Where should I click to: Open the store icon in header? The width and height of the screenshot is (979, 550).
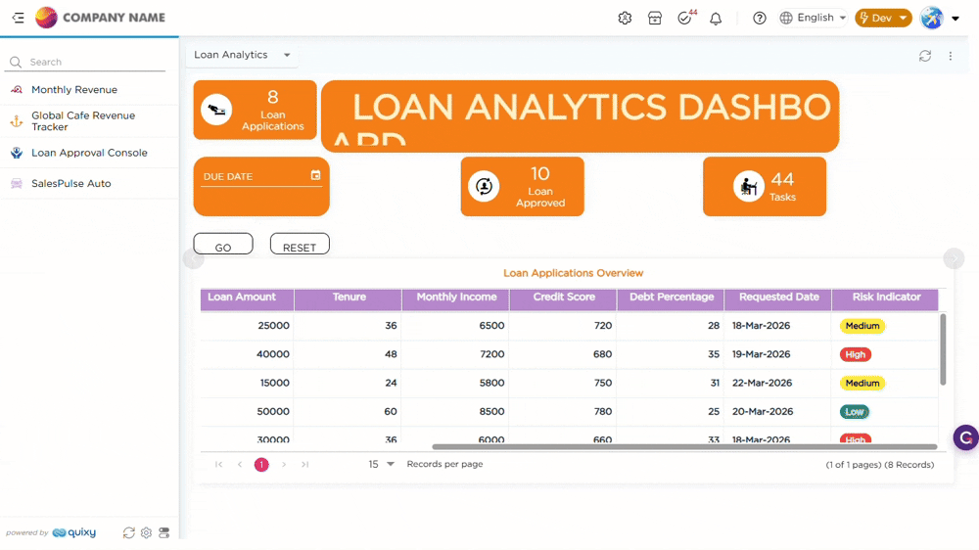click(x=655, y=19)
